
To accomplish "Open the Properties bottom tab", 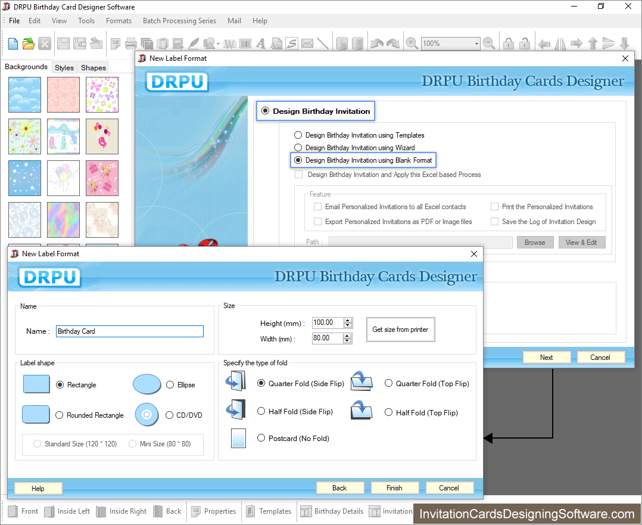I will tap(214, 511).
